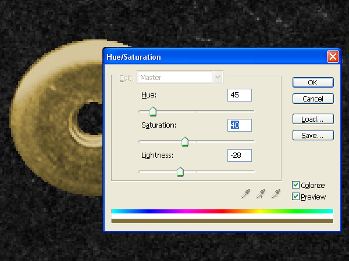Focus the Saturation value field

(240, 125)
